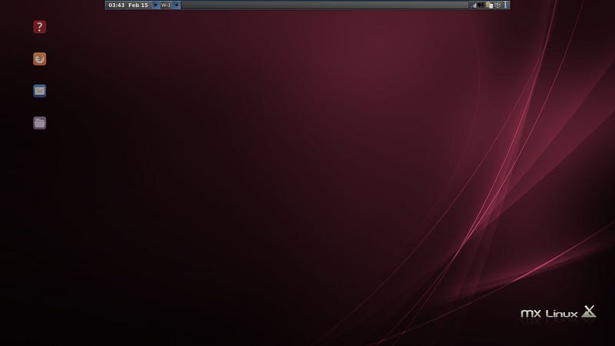Click the empty window list area of panel

(324, 5)
